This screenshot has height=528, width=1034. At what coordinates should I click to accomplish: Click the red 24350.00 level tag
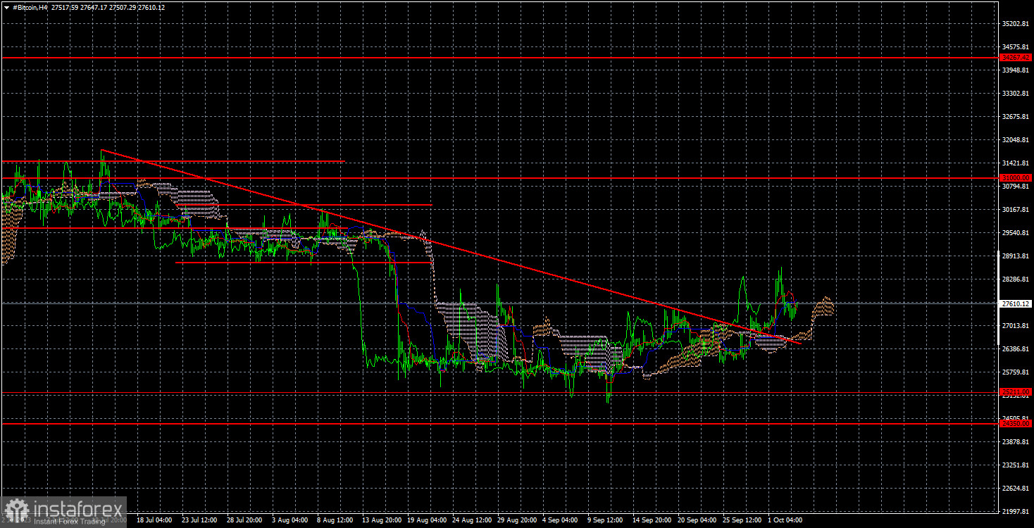tap(1016, 424)
